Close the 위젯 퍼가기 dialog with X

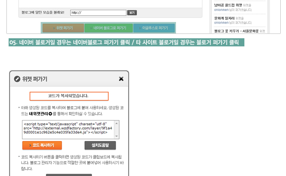[x=121, y=79]
